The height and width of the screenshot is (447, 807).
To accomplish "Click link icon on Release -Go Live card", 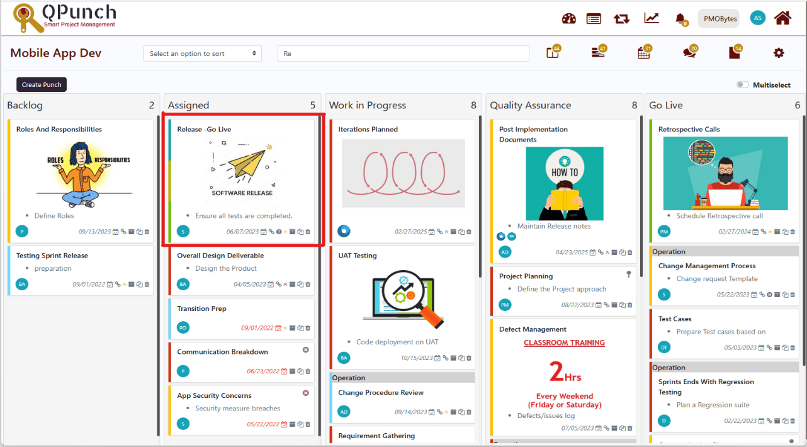I will 272,232.
